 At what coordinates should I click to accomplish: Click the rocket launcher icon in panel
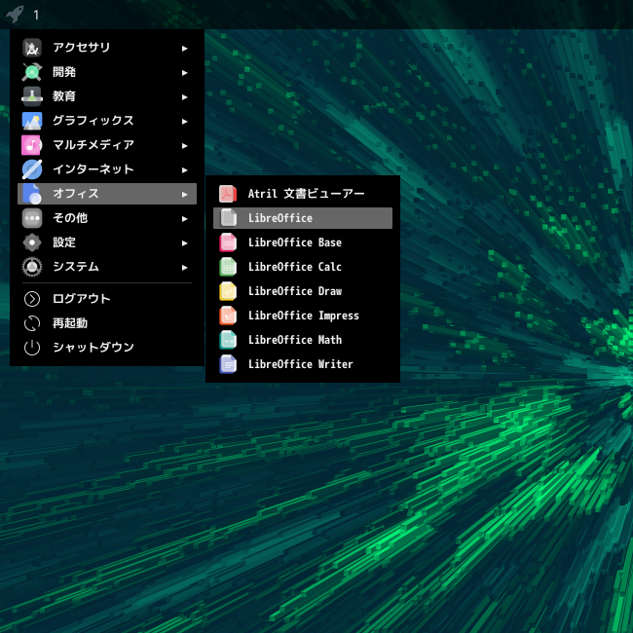point(15,15)
